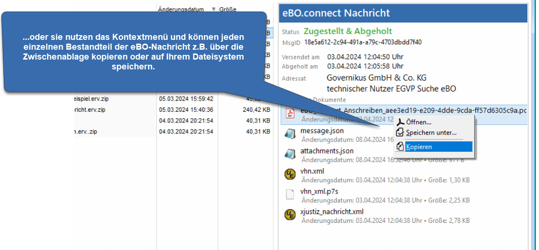Click the Größe column header

(x=228, y=9)
